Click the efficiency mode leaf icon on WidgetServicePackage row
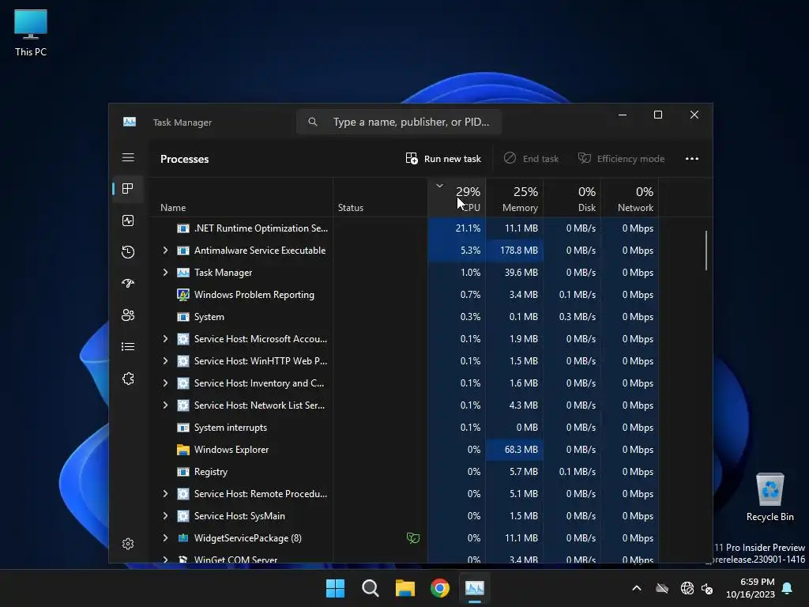 click(412, 537)
